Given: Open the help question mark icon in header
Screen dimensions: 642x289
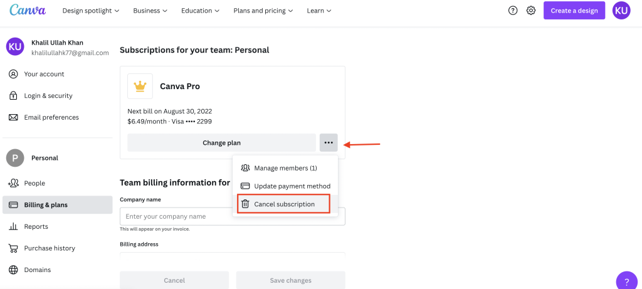Looking at the screenshot, I should coord(513,11).
